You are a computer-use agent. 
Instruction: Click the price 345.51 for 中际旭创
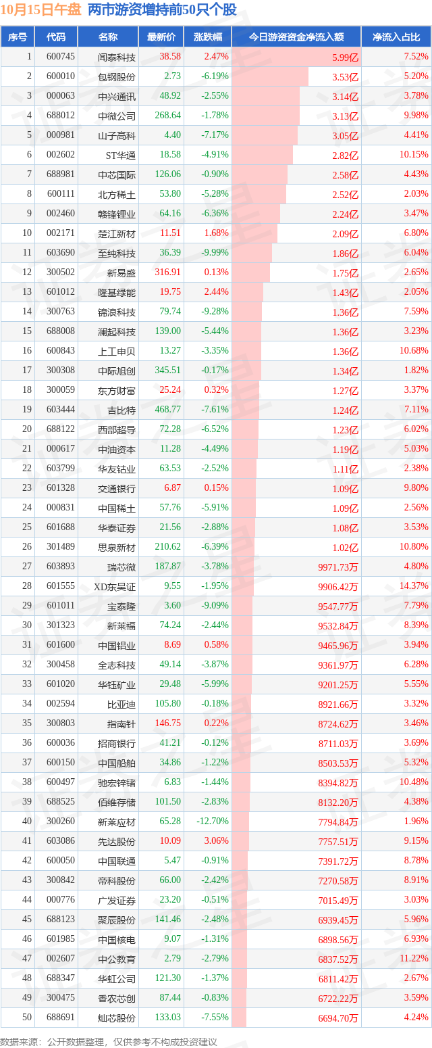pos(168,371)
